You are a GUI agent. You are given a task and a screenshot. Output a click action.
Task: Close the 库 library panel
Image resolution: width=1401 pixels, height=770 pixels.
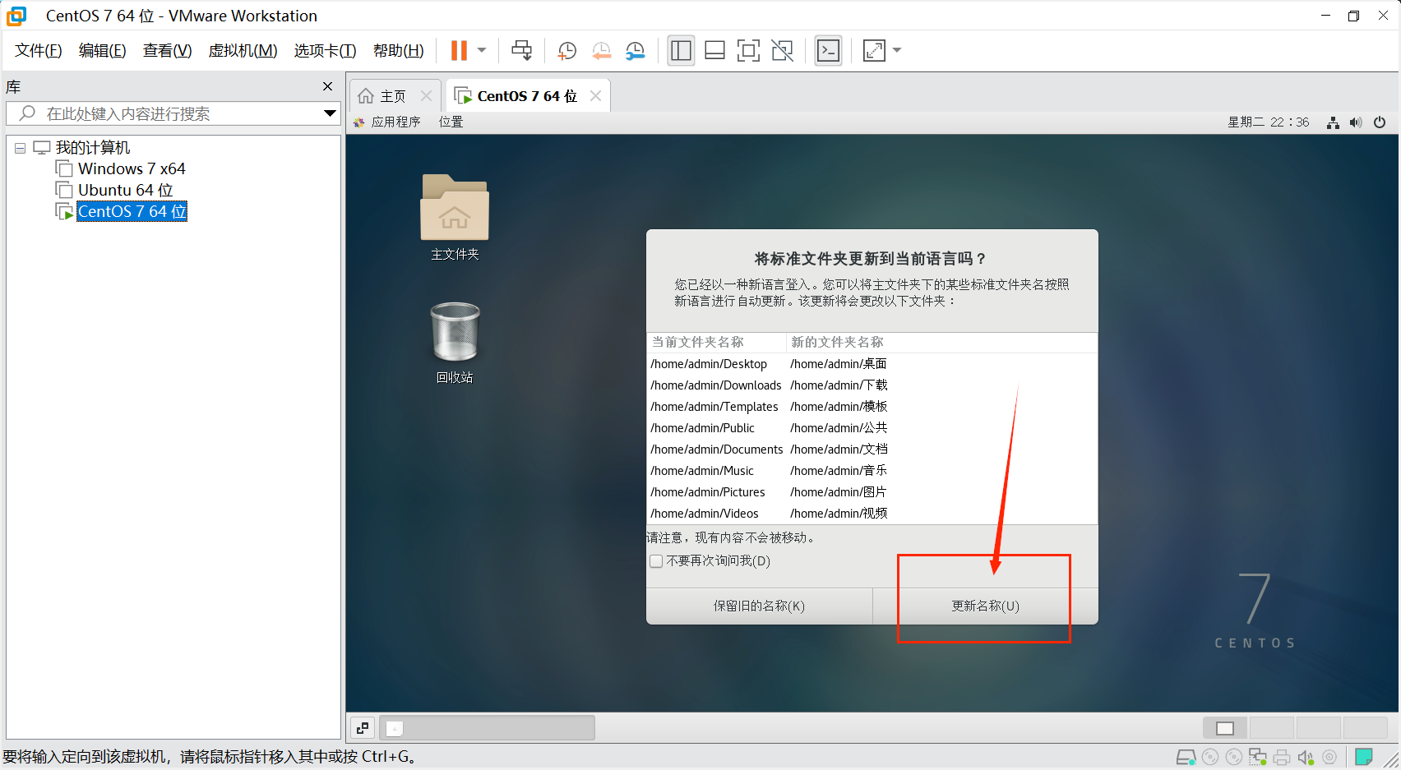327,86
